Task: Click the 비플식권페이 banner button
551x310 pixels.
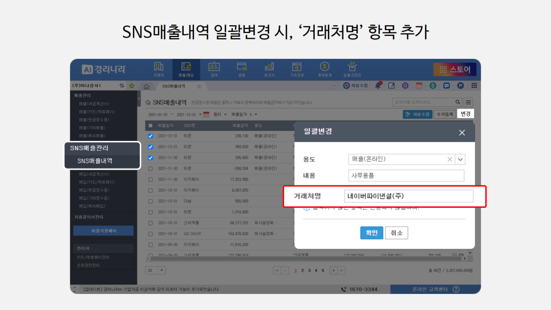Action: pyautogui.click(x=103, y=231)
